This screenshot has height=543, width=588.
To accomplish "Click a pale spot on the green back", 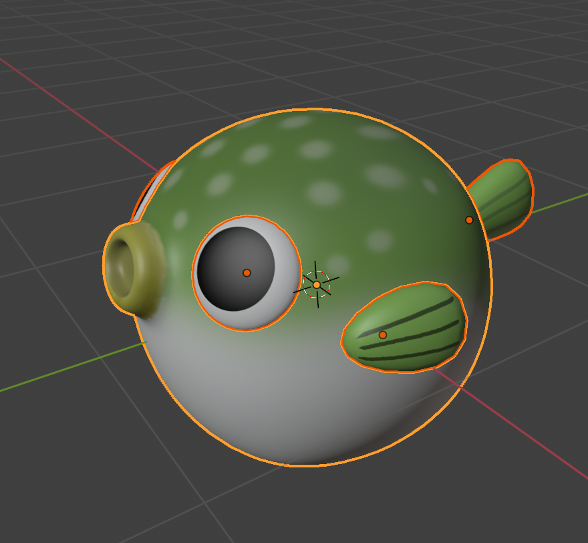I will [x=325, y=193].
